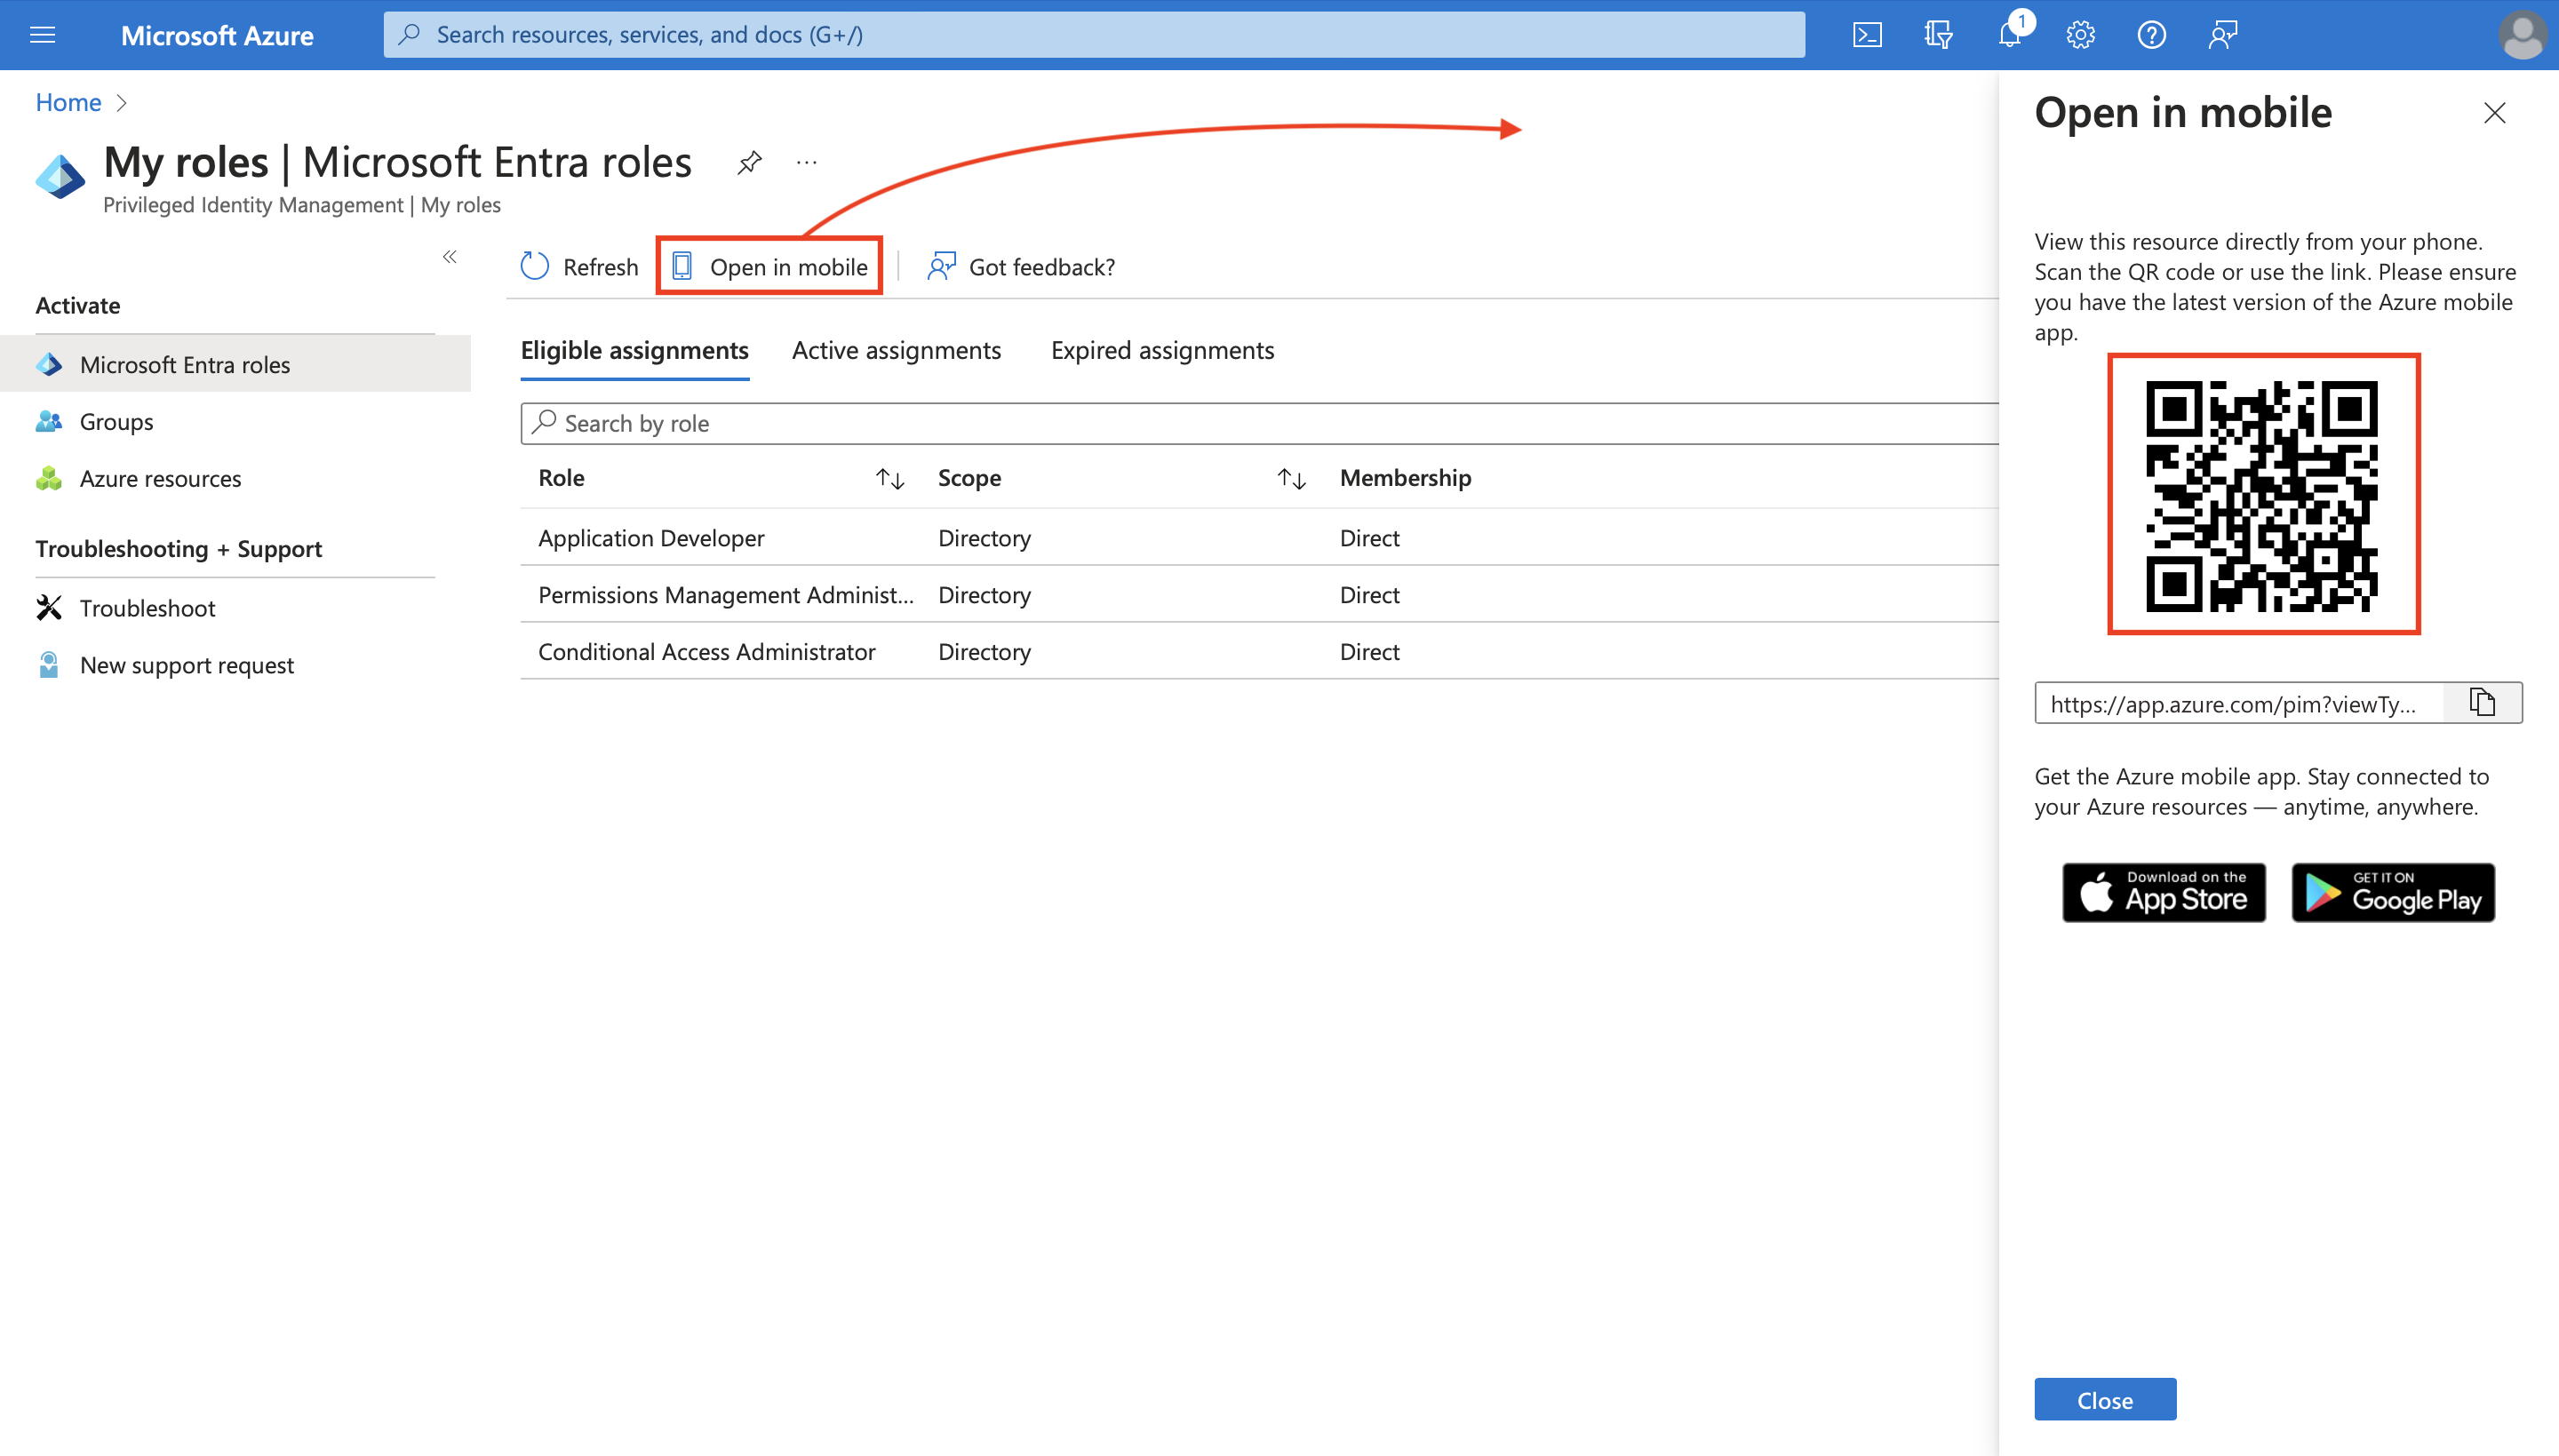Switch to the Active assignments tab
The width and height of the screenshot is (2559, 1456).
pos(897,349)
